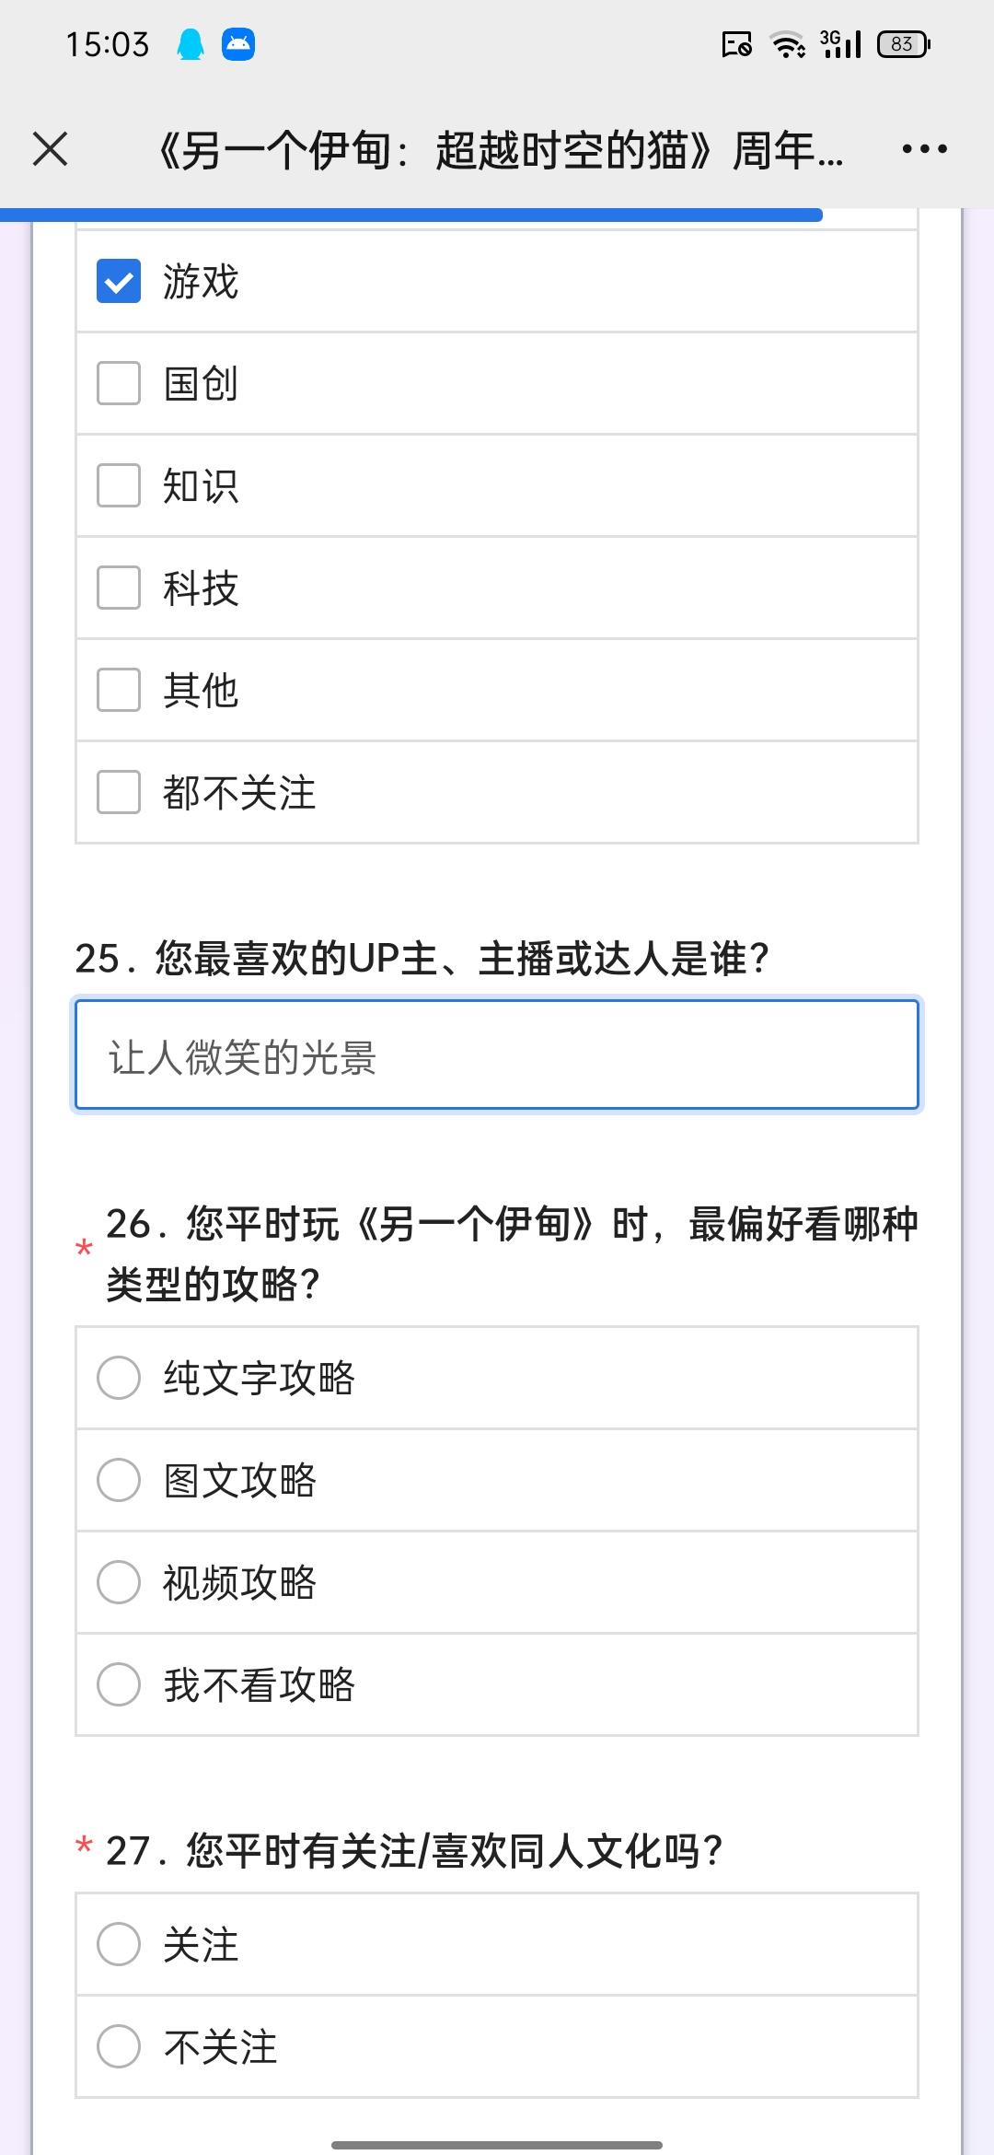Viewport: 994px width, 2155px height.
Task: Close the survey page with X icon
Action: click(x=50, y=148)
